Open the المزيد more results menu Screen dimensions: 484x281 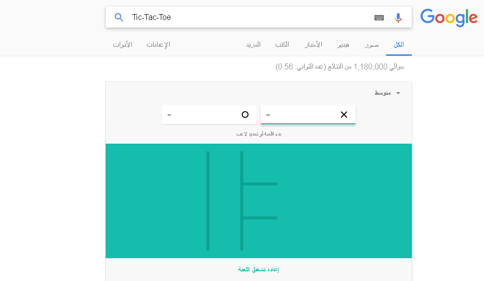coord(253,45)
